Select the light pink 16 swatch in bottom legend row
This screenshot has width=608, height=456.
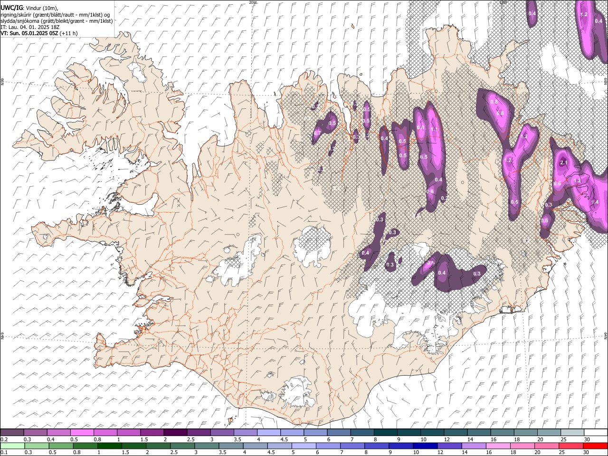(498, 446)
